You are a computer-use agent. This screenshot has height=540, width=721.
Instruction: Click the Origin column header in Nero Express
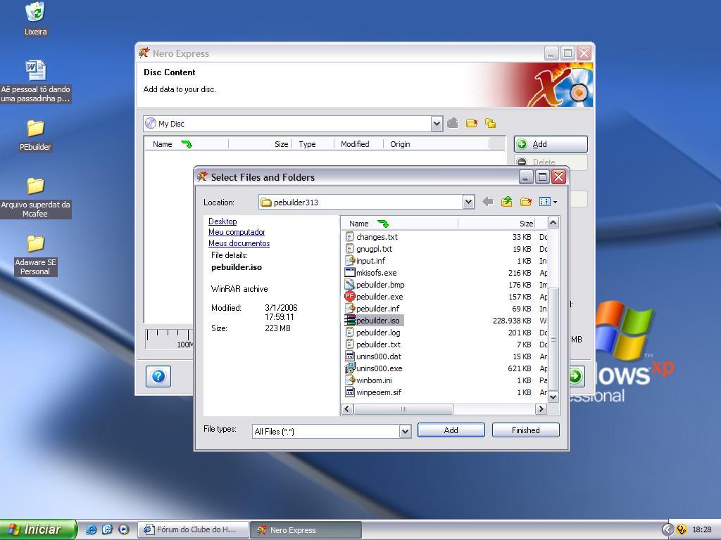[436, 144]
